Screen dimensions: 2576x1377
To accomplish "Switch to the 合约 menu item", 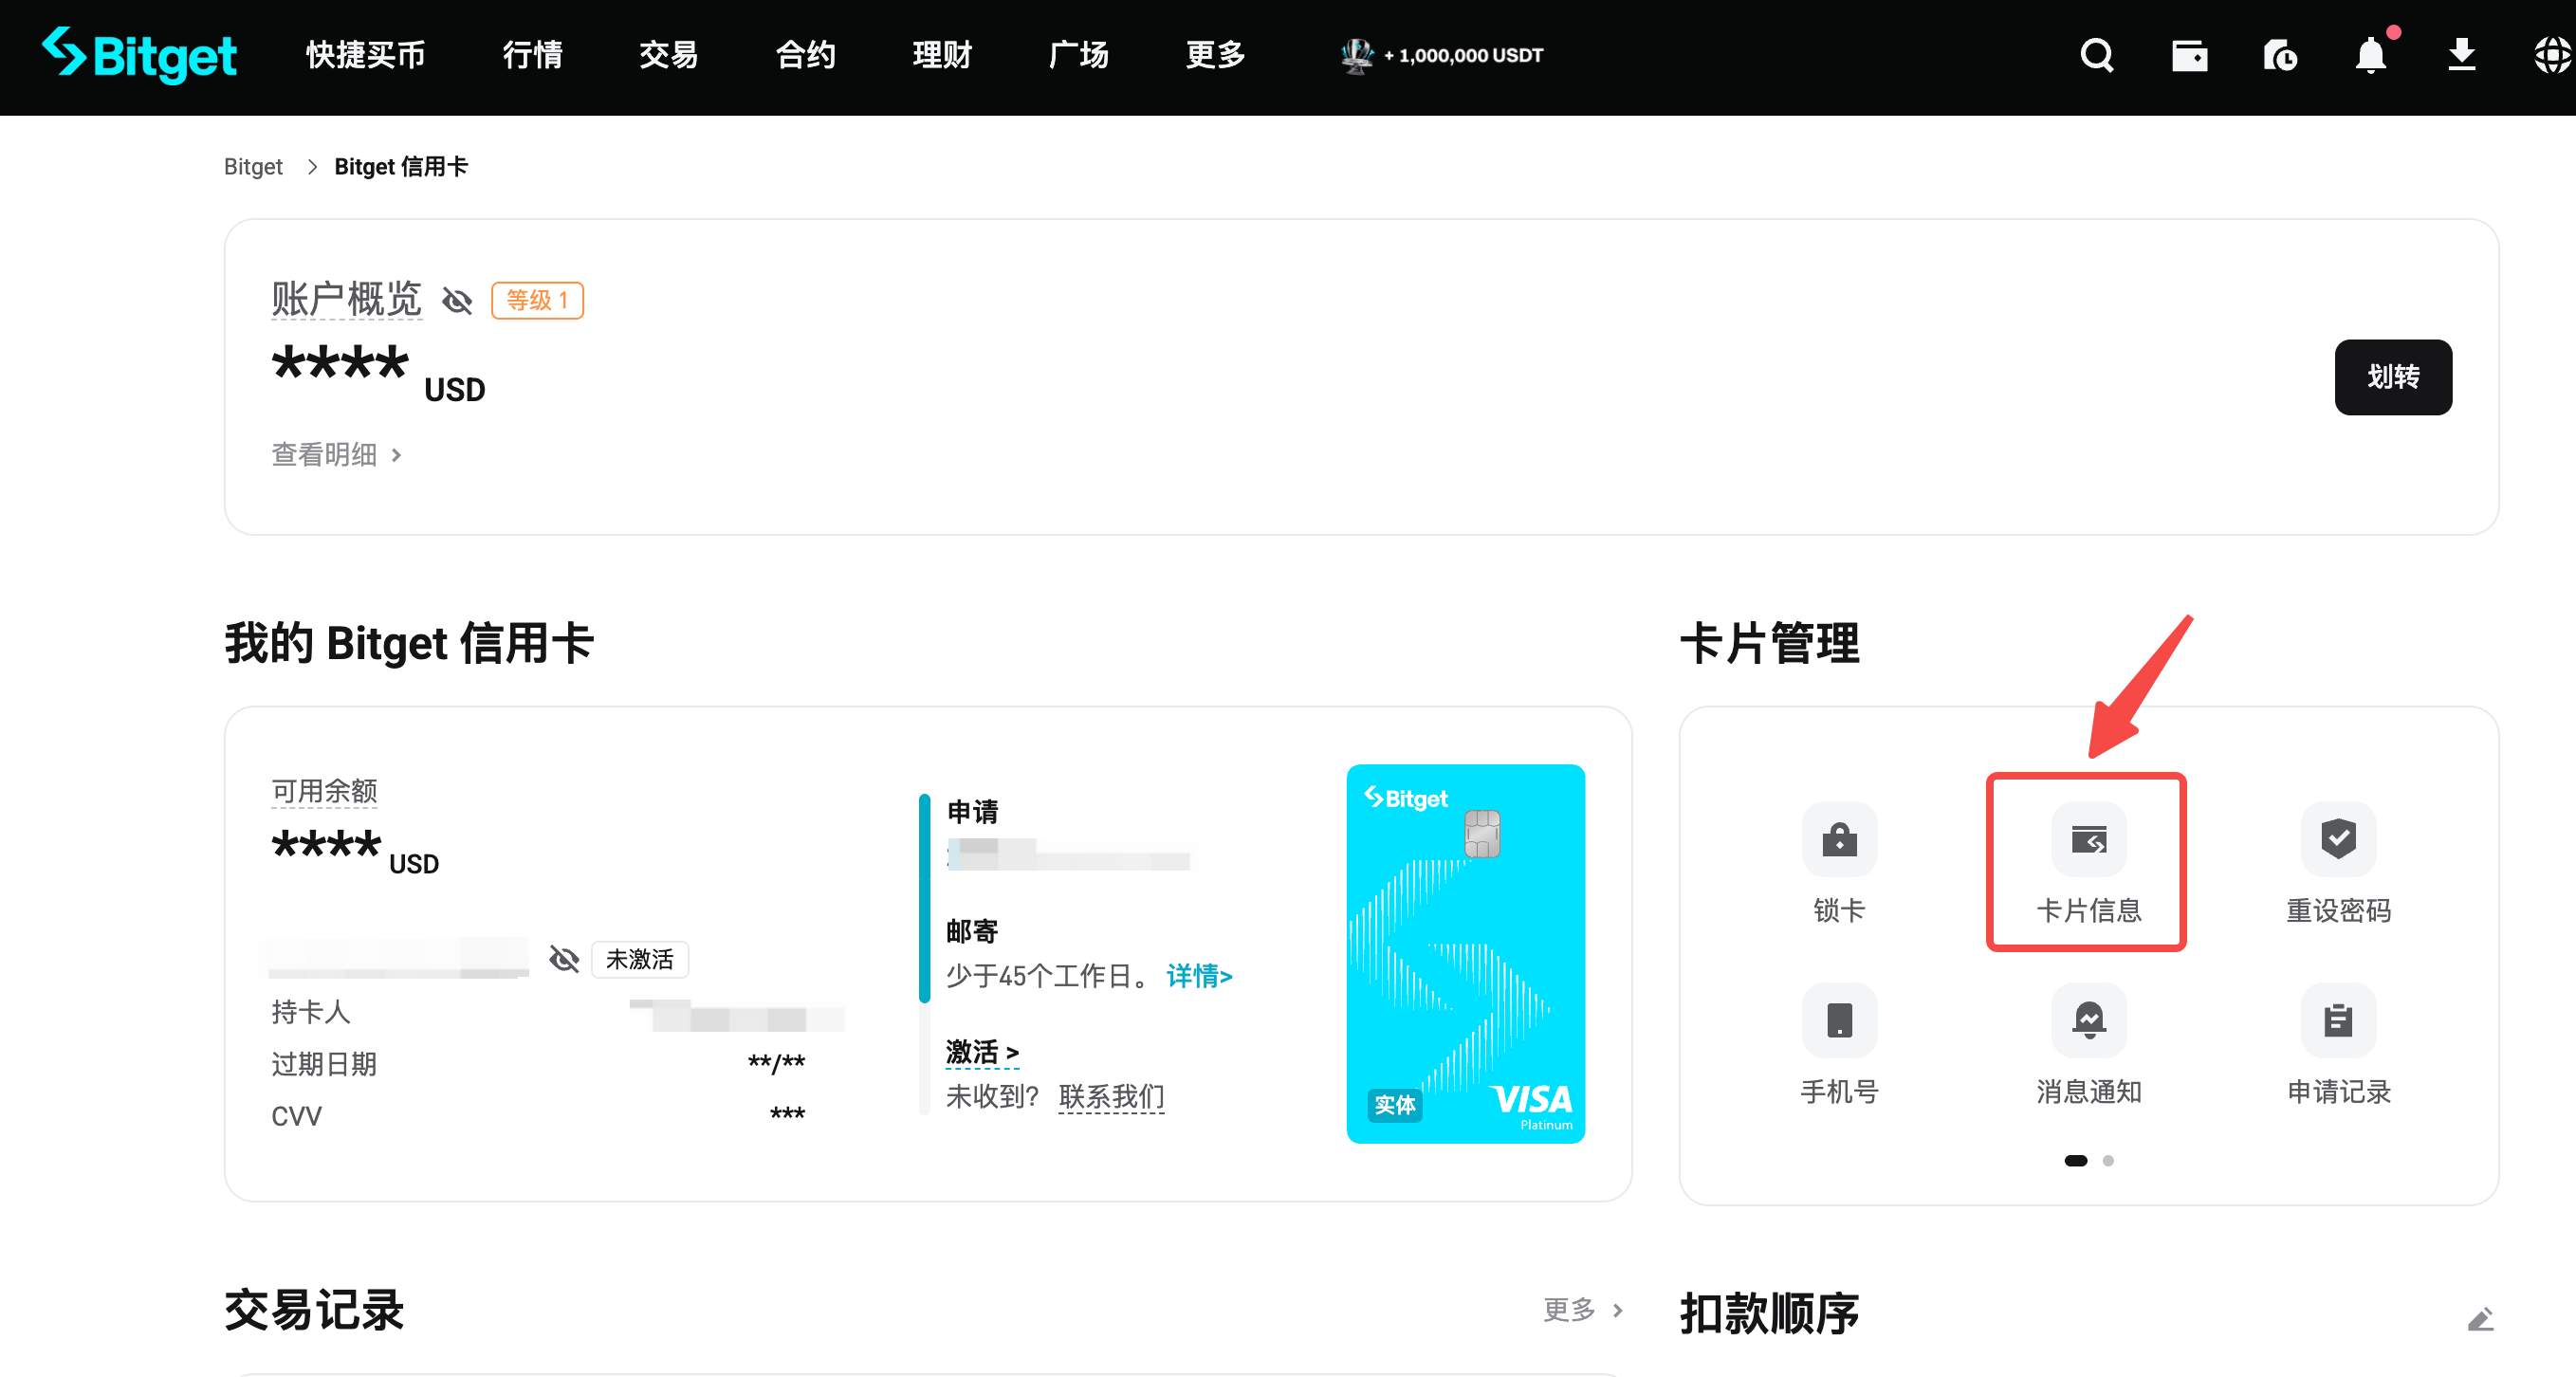I will tap(804, 56).
